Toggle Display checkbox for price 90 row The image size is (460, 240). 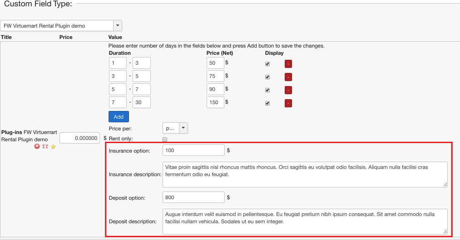[267, 90]
